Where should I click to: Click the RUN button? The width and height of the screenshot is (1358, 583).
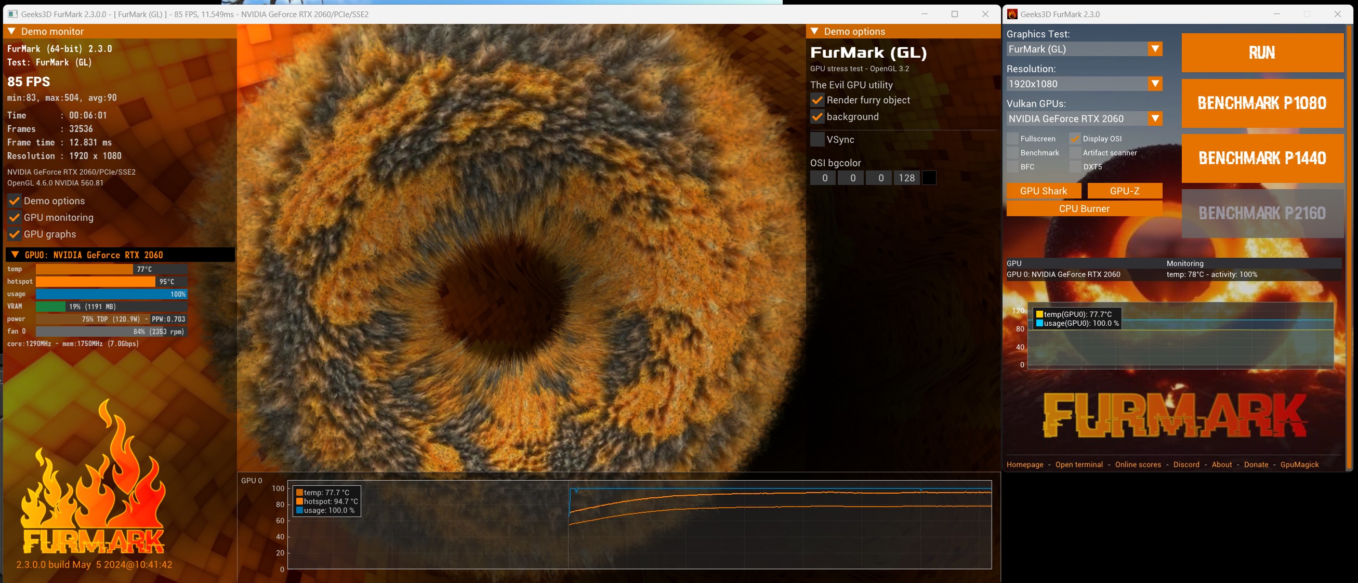point(1262,52)
